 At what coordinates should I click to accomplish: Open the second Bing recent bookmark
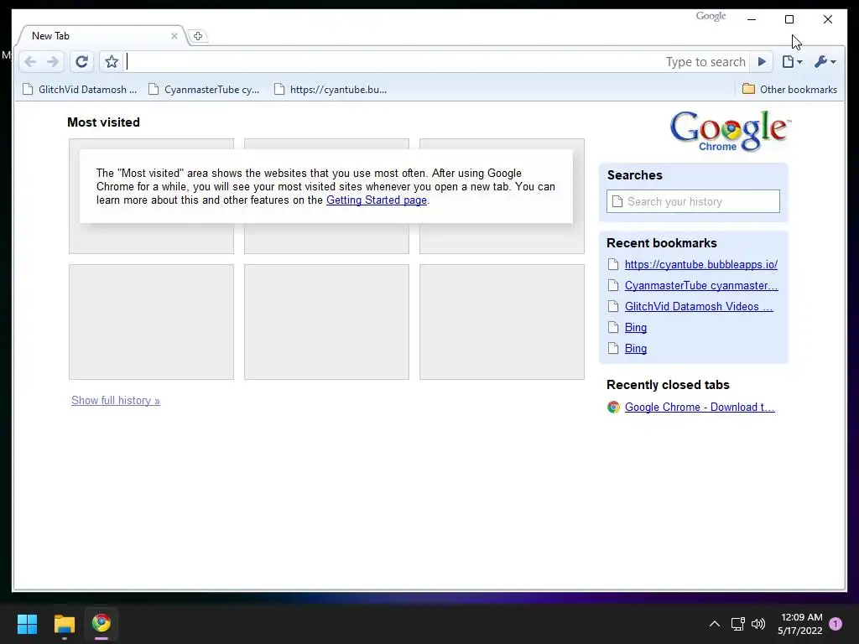click(x=636, y=348)
